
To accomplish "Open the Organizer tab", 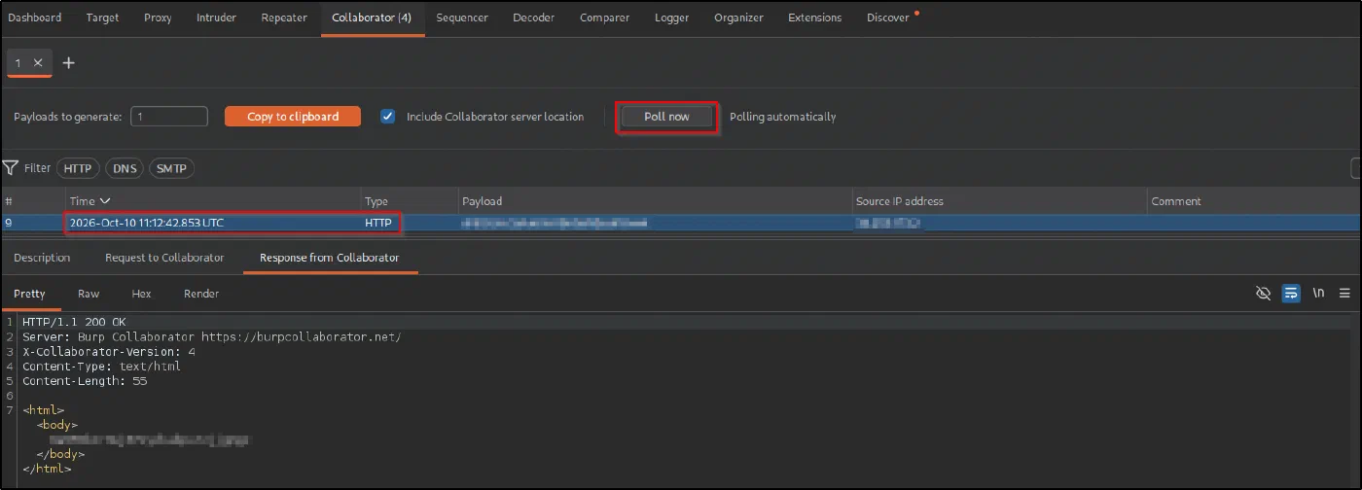I will pos(739,17).
